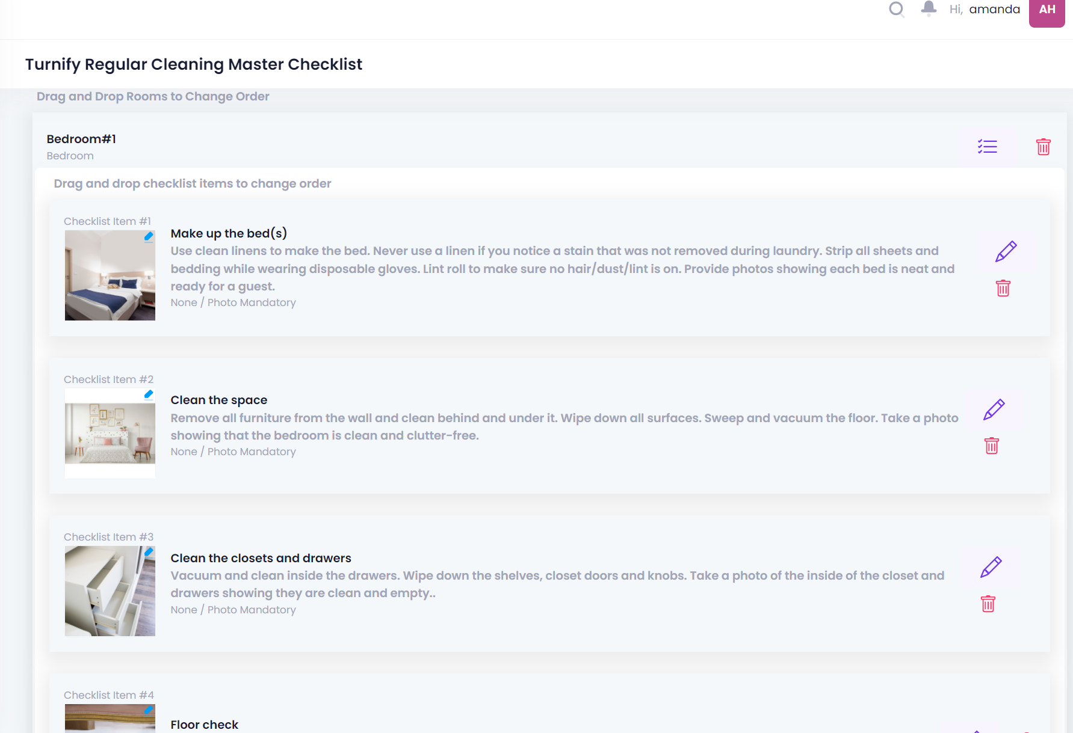Viewport: 1073px width, 733px height.
Task: Delete the Bedroom#1 room
Action: click(1043, 147)
